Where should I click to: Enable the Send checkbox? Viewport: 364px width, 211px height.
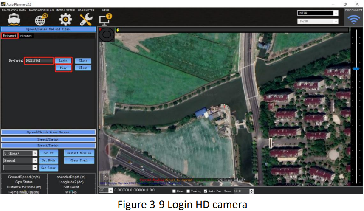(174, 191)
